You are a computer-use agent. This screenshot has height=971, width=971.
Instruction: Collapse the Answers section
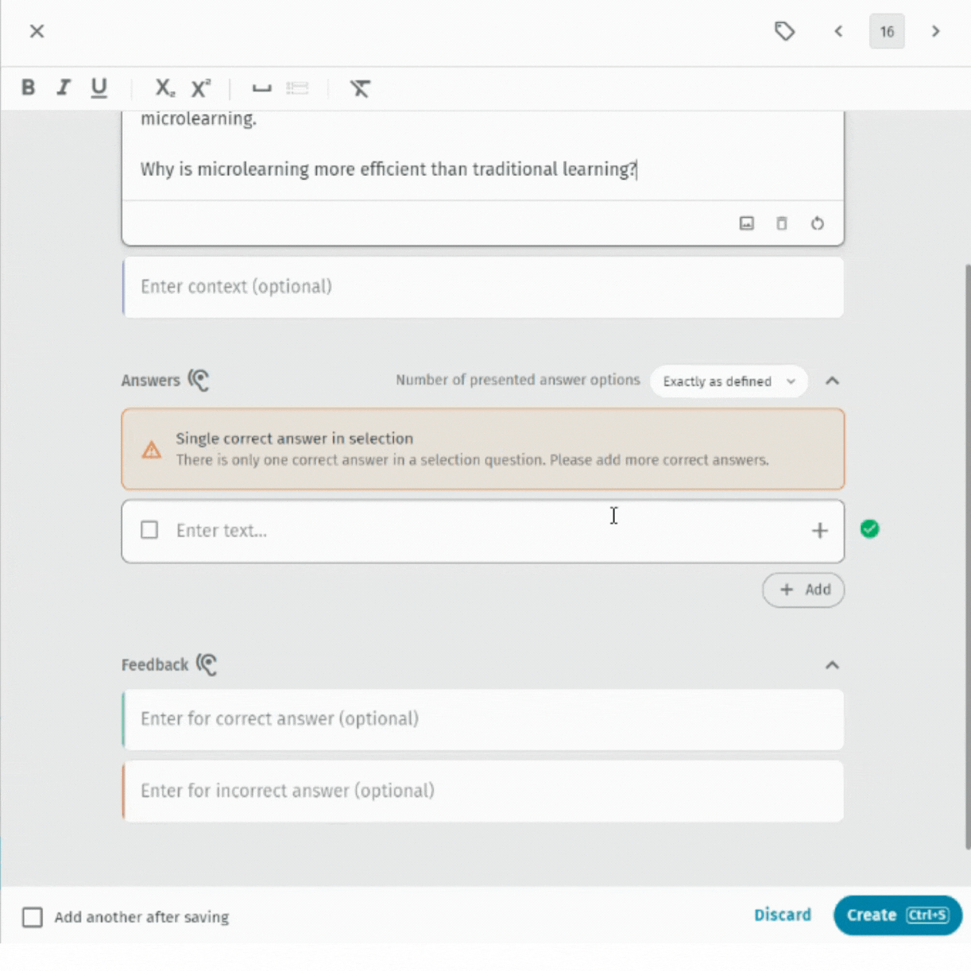click(832, 381)
